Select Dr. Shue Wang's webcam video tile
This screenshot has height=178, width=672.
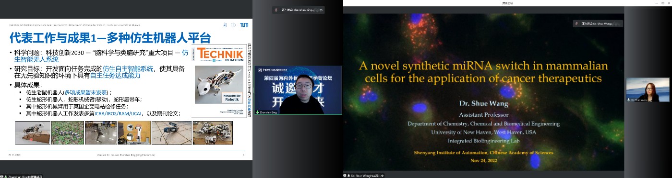[x=648, y=90]
